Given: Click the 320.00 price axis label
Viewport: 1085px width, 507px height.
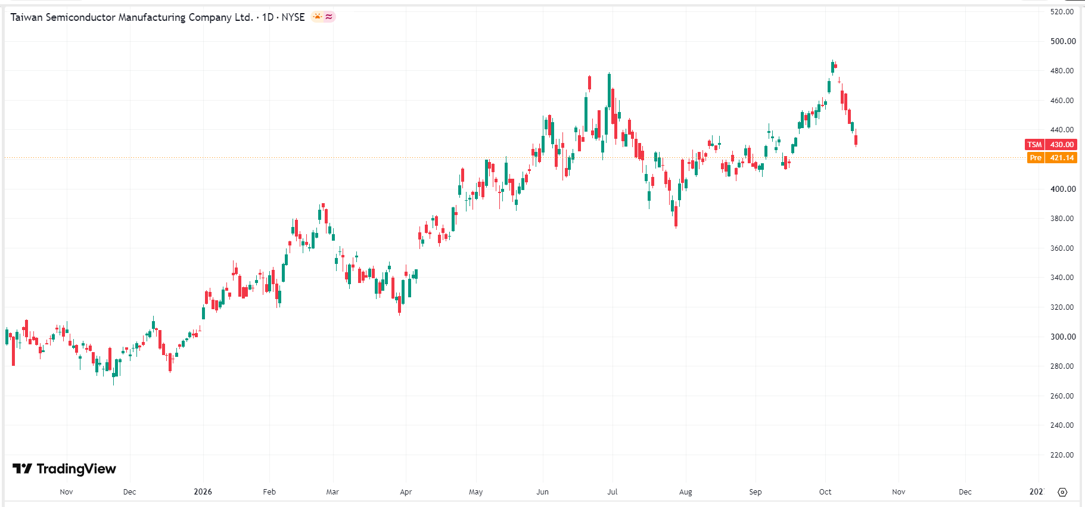Looking at the screenshot, I should coord(1062,307).
